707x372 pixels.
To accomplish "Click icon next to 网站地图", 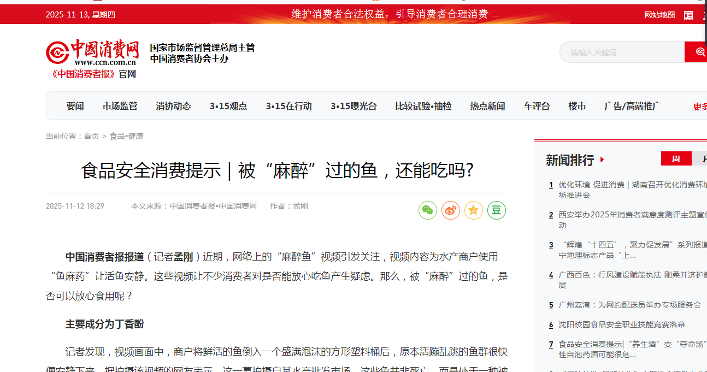I will (x=688, y=15).
